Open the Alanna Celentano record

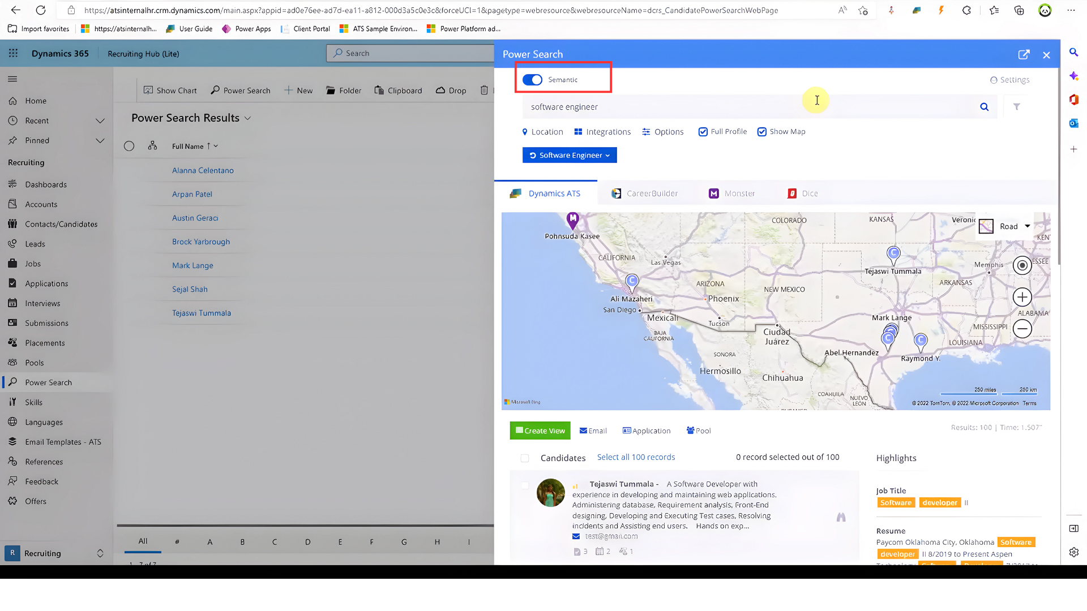coord(203,170)
